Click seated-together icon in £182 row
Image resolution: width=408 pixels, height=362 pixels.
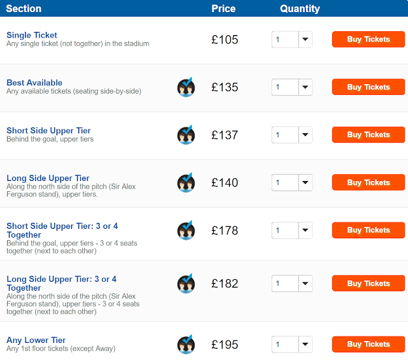point(186,284)
